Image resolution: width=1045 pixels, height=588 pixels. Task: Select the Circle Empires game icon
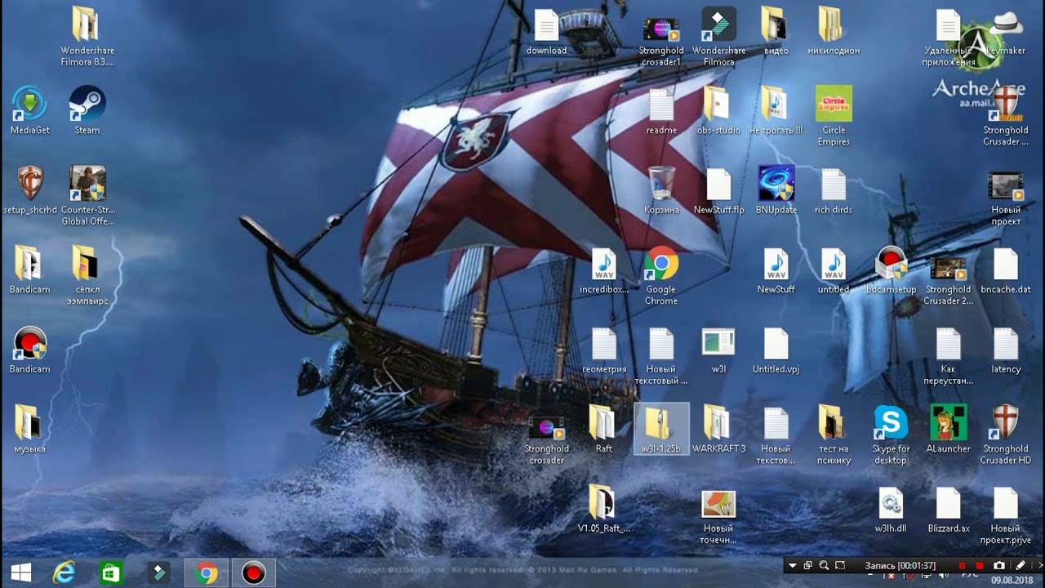(834, 116)
